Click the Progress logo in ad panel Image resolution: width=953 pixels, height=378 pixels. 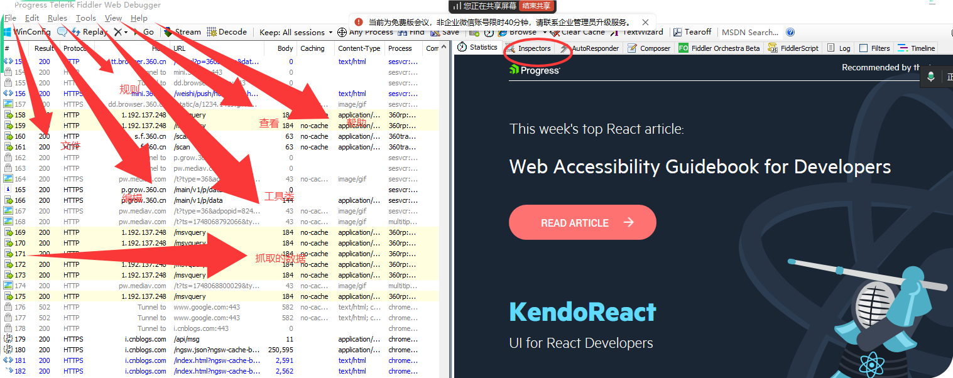[x=535, y=70]
